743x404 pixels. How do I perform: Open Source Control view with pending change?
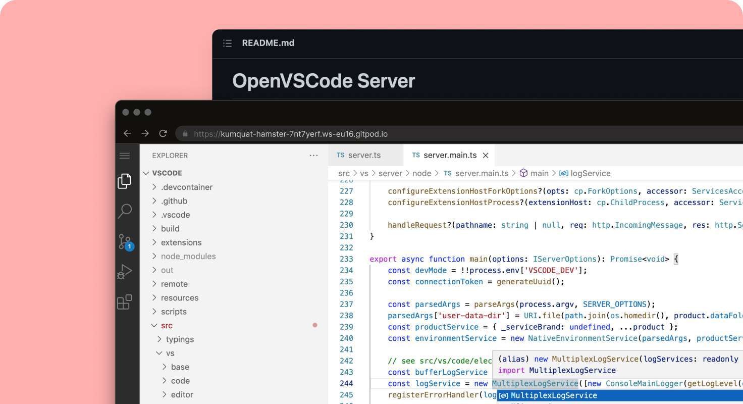[x=124, y=241]
